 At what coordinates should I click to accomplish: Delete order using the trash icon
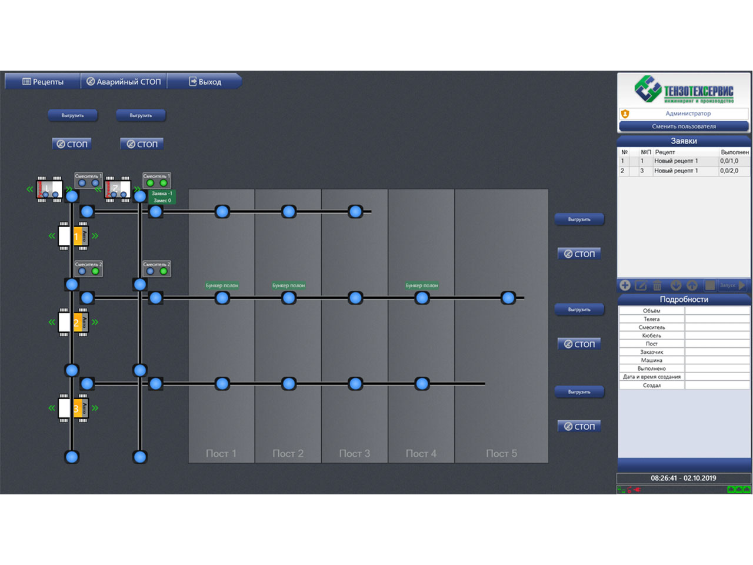[658, 285]
